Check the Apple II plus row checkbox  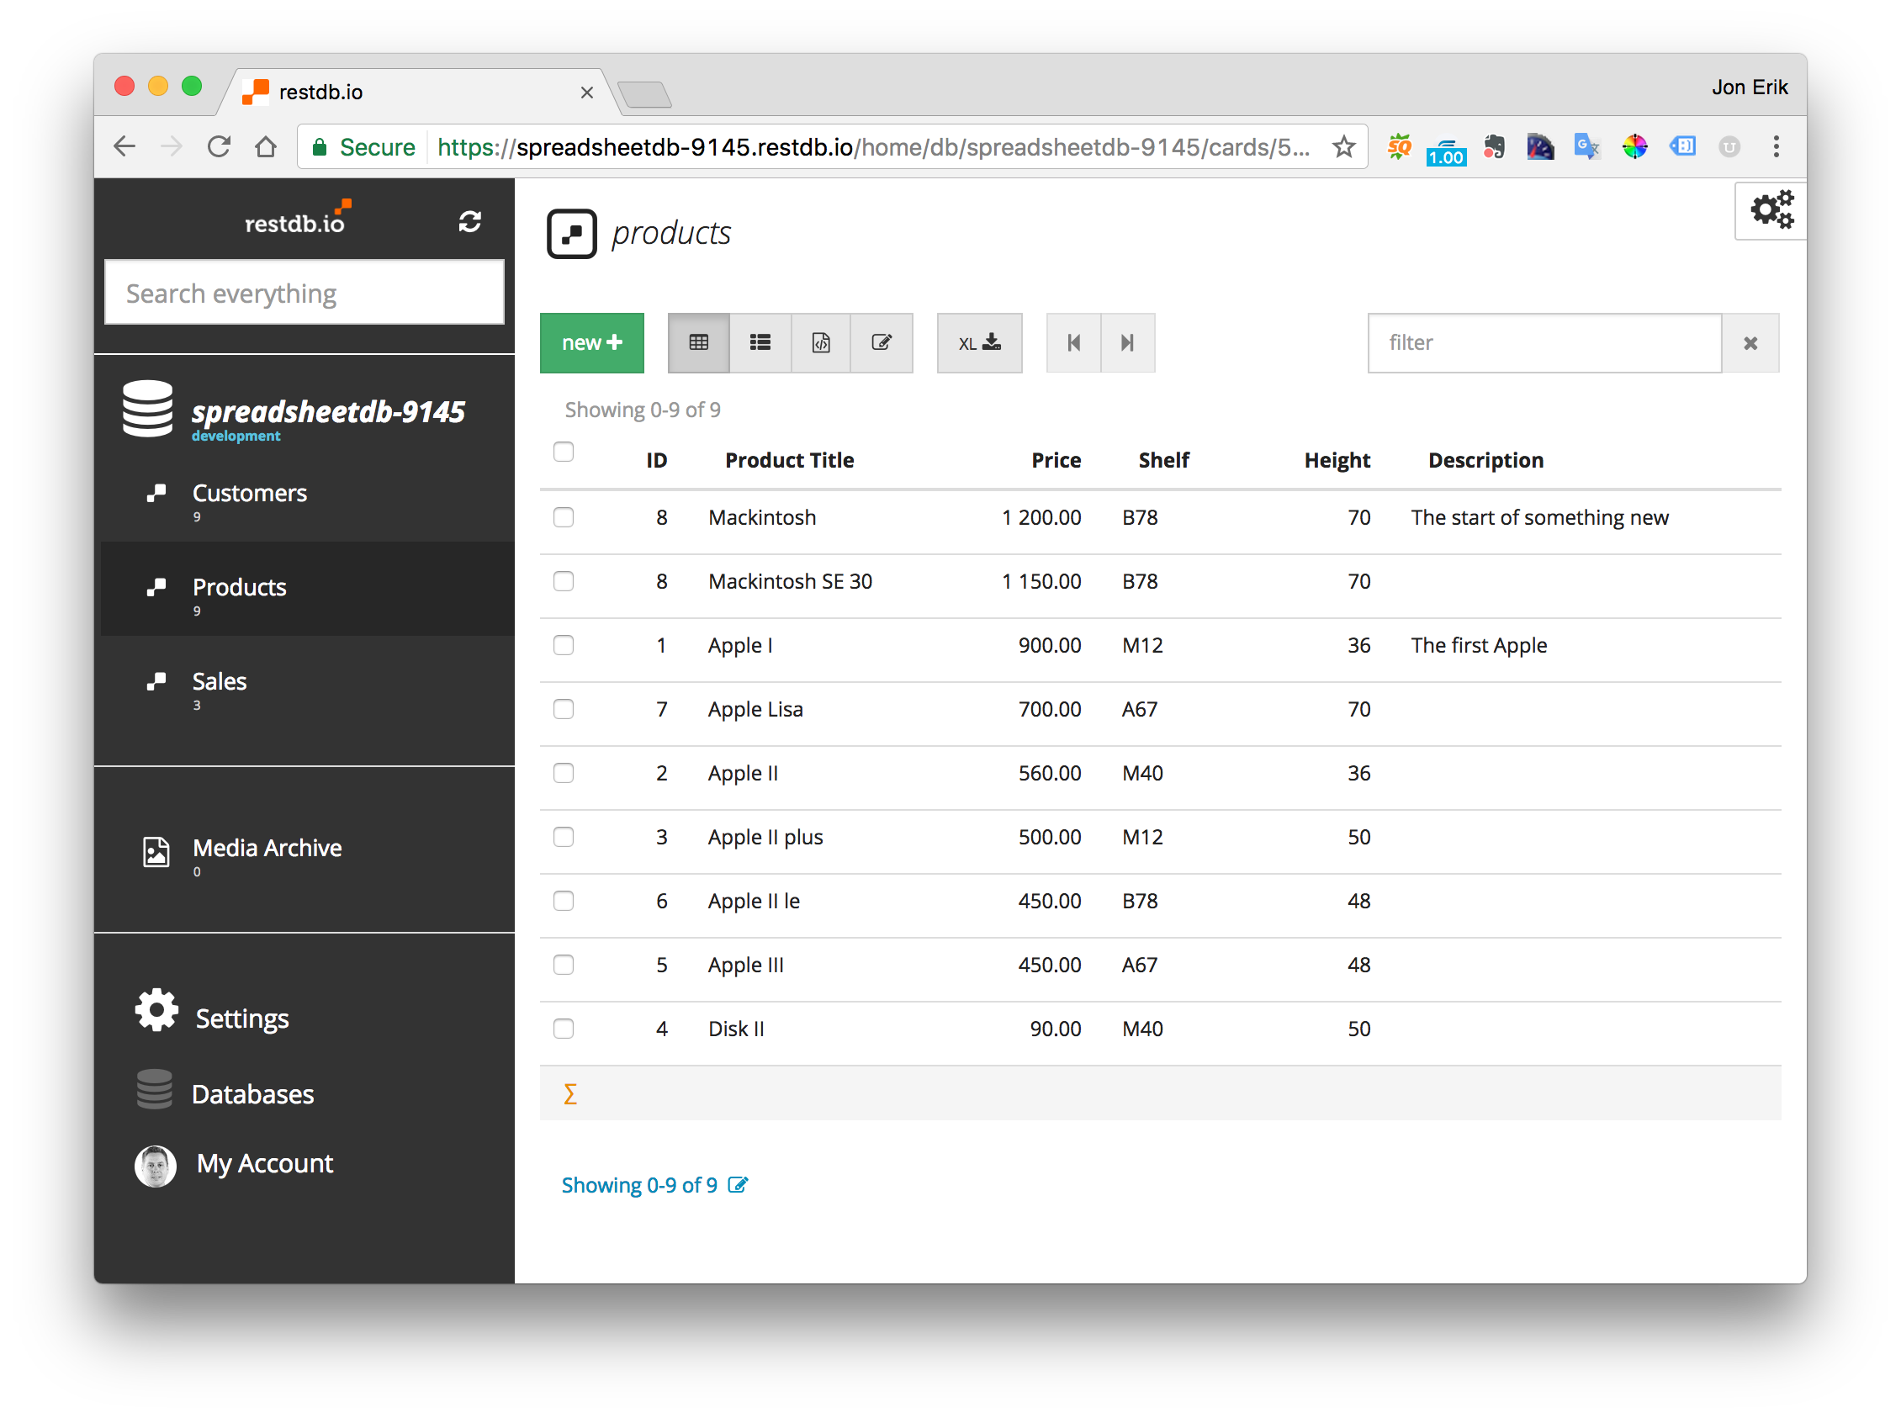563,837
